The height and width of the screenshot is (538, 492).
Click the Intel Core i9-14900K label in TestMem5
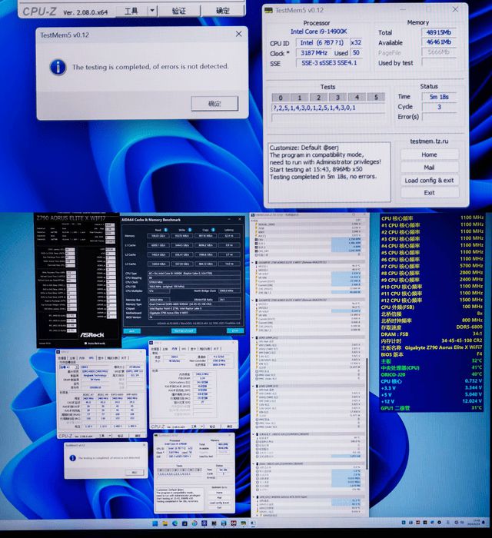pyautogui.click(x=319, y=32)
